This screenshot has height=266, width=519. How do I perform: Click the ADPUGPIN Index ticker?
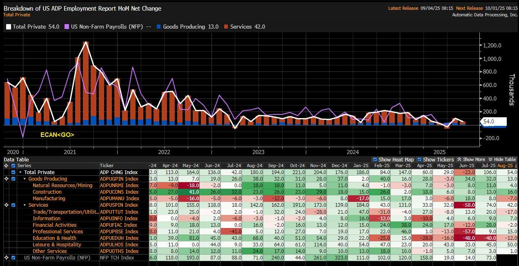pyautogui.click(x=119, y=179)
